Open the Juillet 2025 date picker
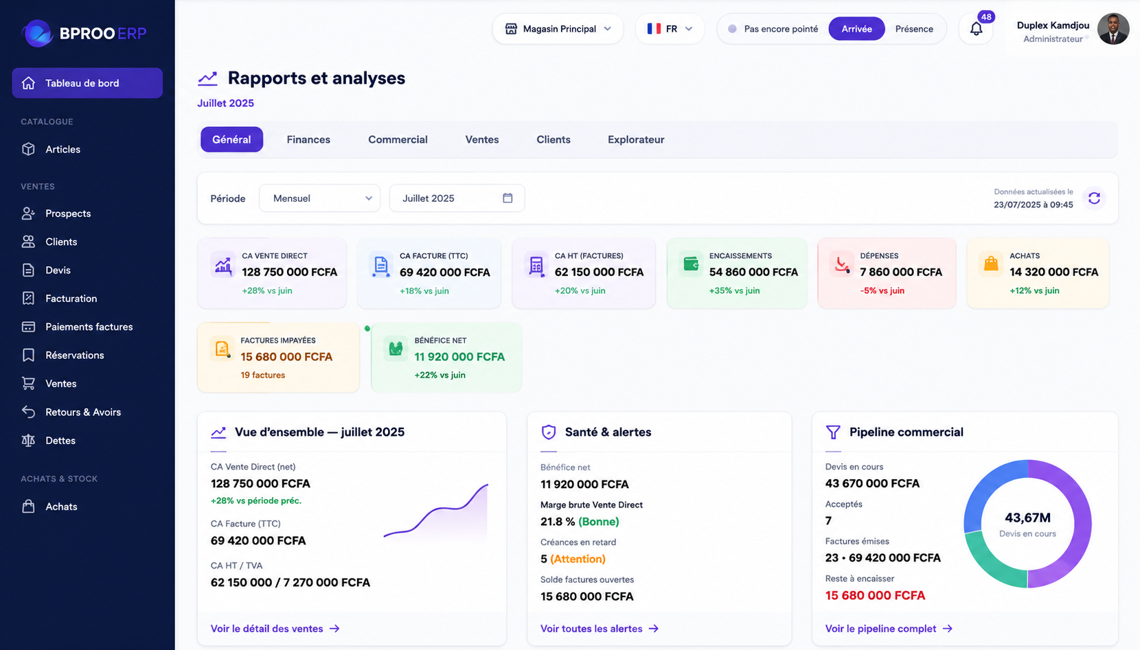Image resolution: width=1140 pixels, height=650 pixels. pyautogui.click(x=457, y=198)
